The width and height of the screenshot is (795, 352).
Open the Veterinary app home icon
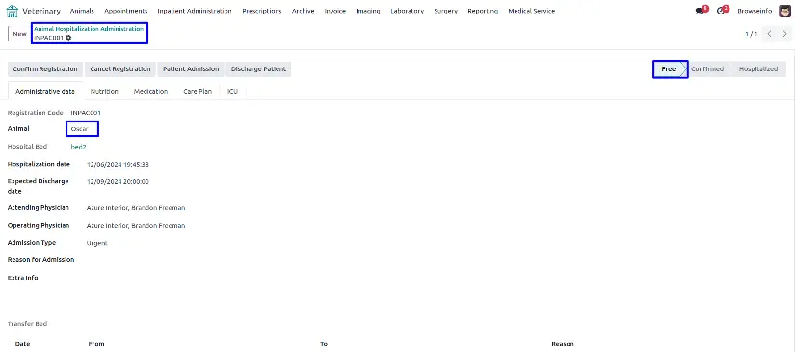click(13, 11)
